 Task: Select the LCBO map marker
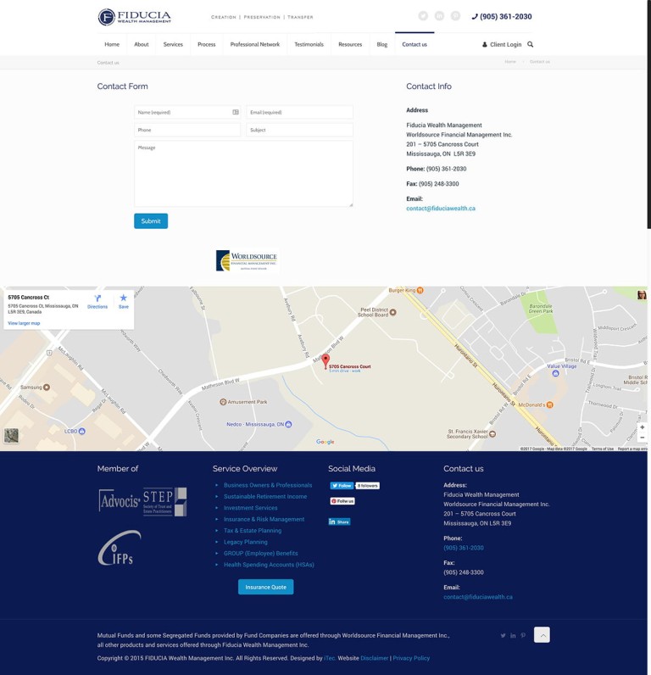[x=81, y=431]
